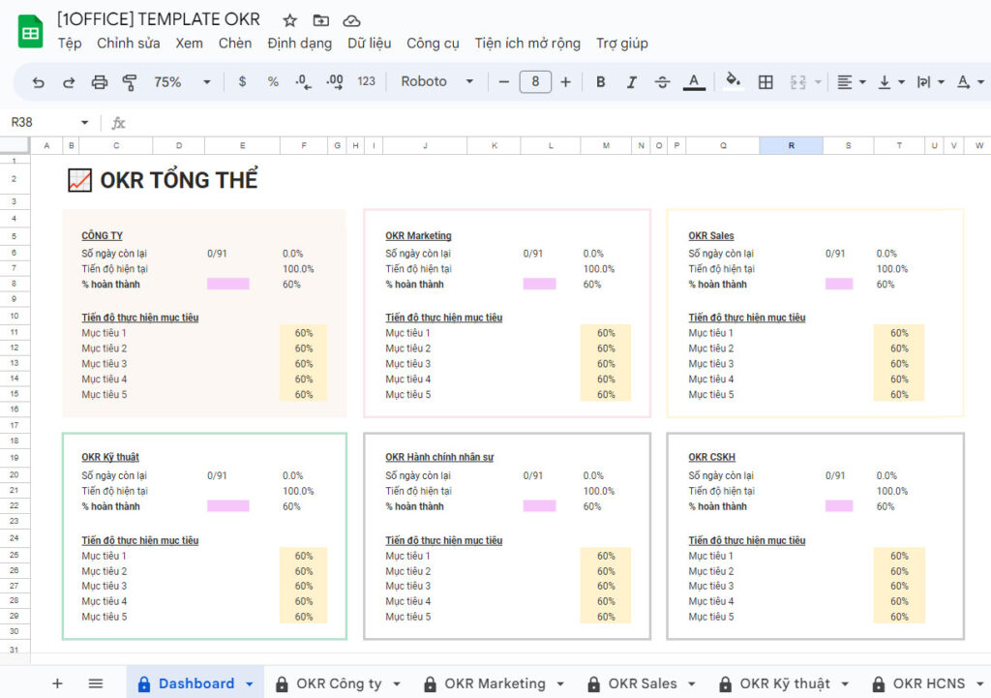This screenshot has width=991, height=698.
Task: Open the Trợ giúp menu
Action: [622, 44]
